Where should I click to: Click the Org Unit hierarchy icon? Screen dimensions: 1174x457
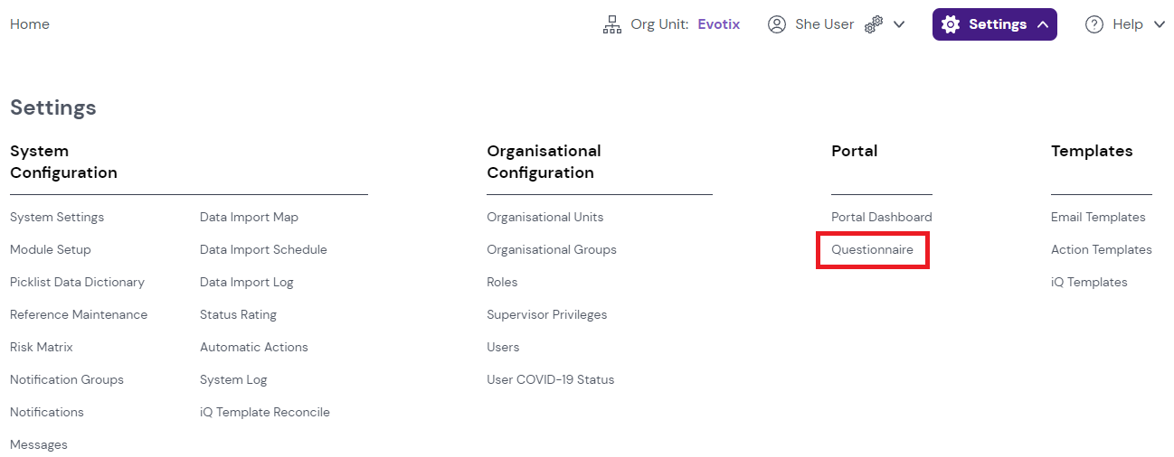click(x=612, y=25)
